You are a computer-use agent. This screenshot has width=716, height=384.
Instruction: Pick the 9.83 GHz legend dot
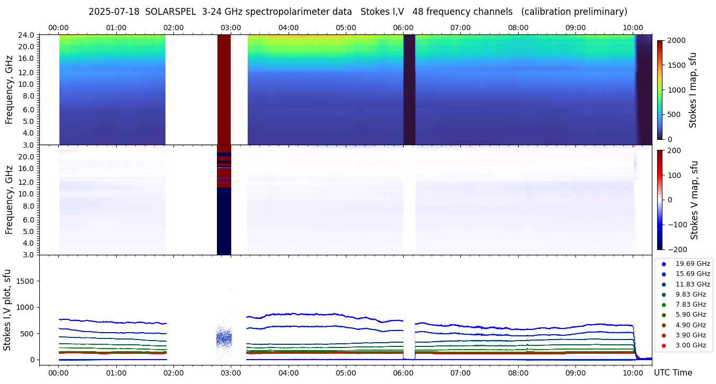pos(663,294)
